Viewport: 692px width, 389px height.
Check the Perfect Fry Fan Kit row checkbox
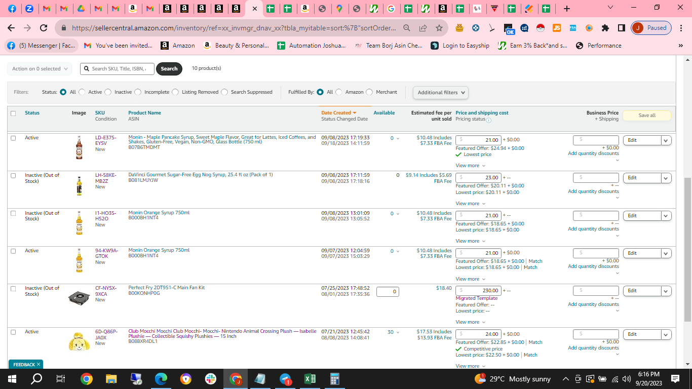[x=13, y=288]
